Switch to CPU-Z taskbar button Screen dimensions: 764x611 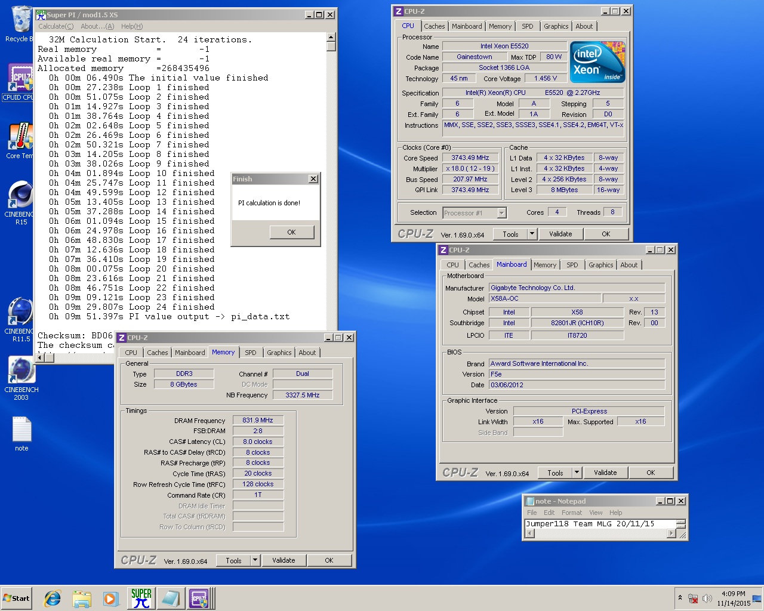click(x=199, y=598)
